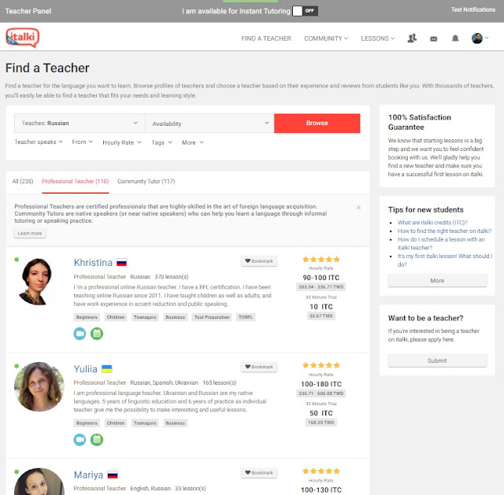Open the Lessons menu
504x495 pixels.
coord(377,39)
